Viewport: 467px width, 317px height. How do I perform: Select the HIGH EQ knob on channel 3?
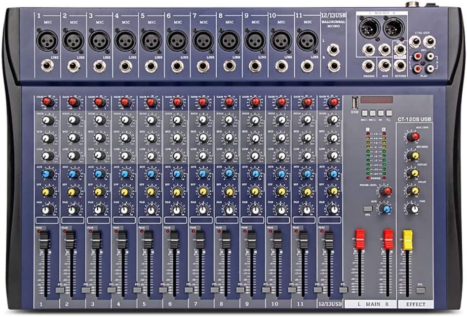pos(99,121)
